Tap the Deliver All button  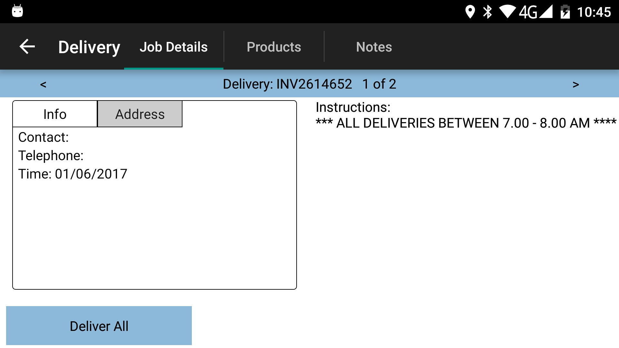99,326
